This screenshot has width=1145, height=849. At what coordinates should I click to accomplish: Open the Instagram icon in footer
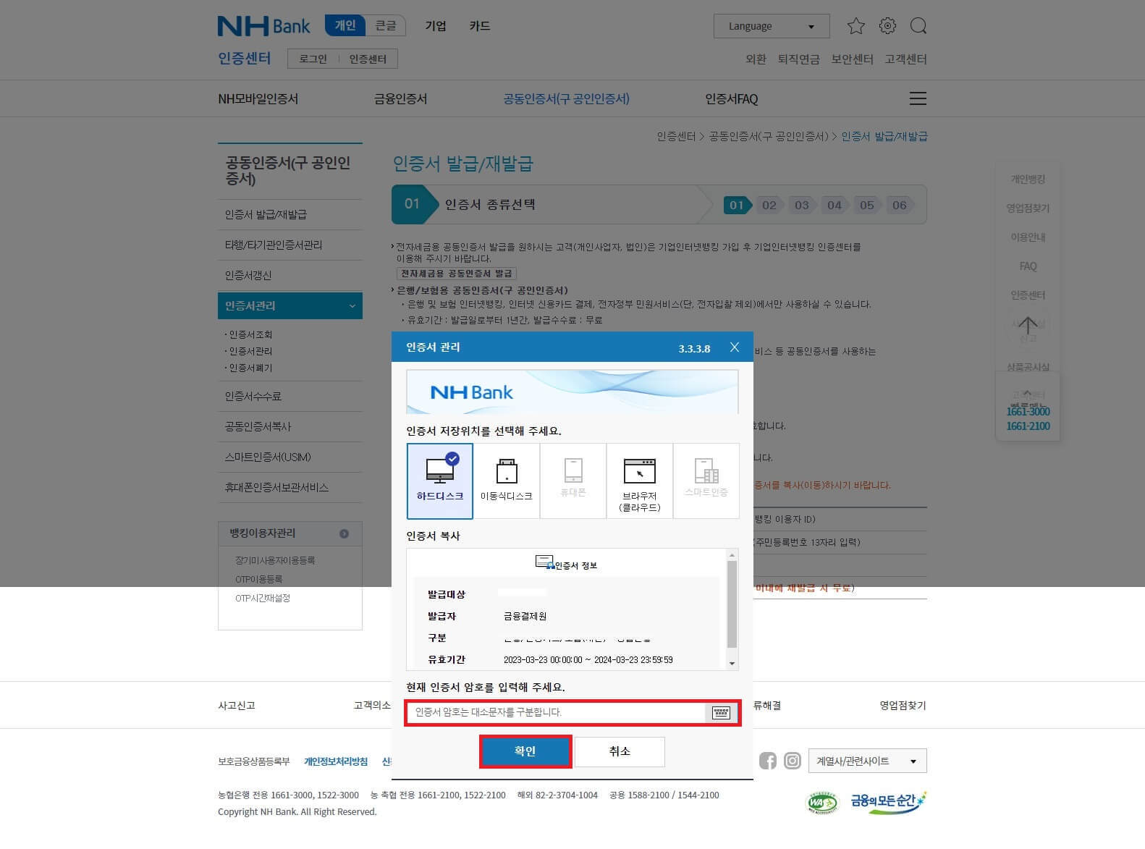click(793, 761)
